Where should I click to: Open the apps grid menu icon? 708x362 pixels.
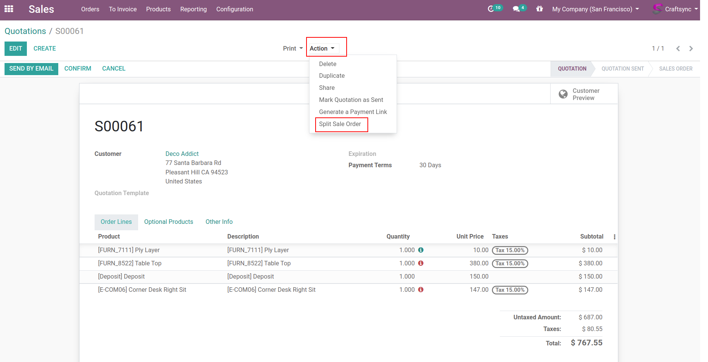(x=9, y=9)
